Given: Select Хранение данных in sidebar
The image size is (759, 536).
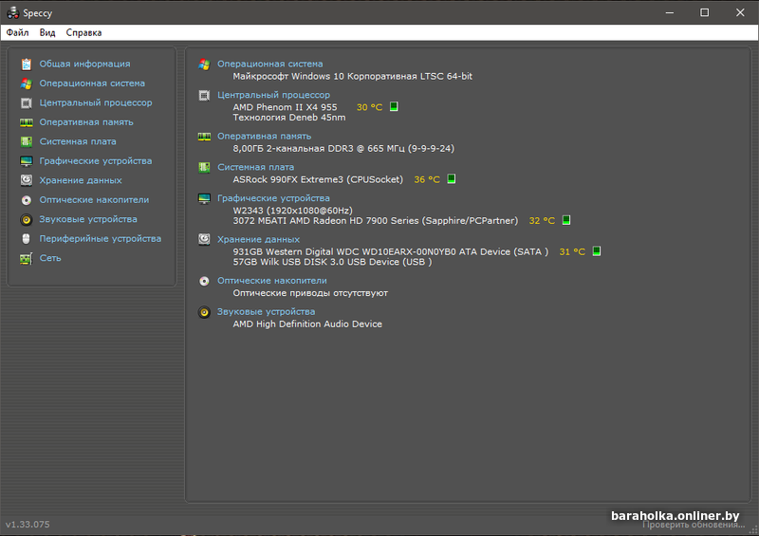Looking at the screenshot, I should click(x=81, y=180).
